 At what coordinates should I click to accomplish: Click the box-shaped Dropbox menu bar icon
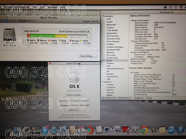click(165, 7)
